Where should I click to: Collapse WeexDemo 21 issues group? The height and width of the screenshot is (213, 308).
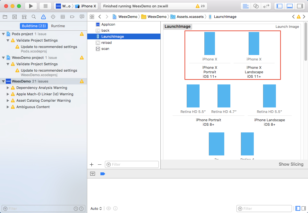(3, 82)
